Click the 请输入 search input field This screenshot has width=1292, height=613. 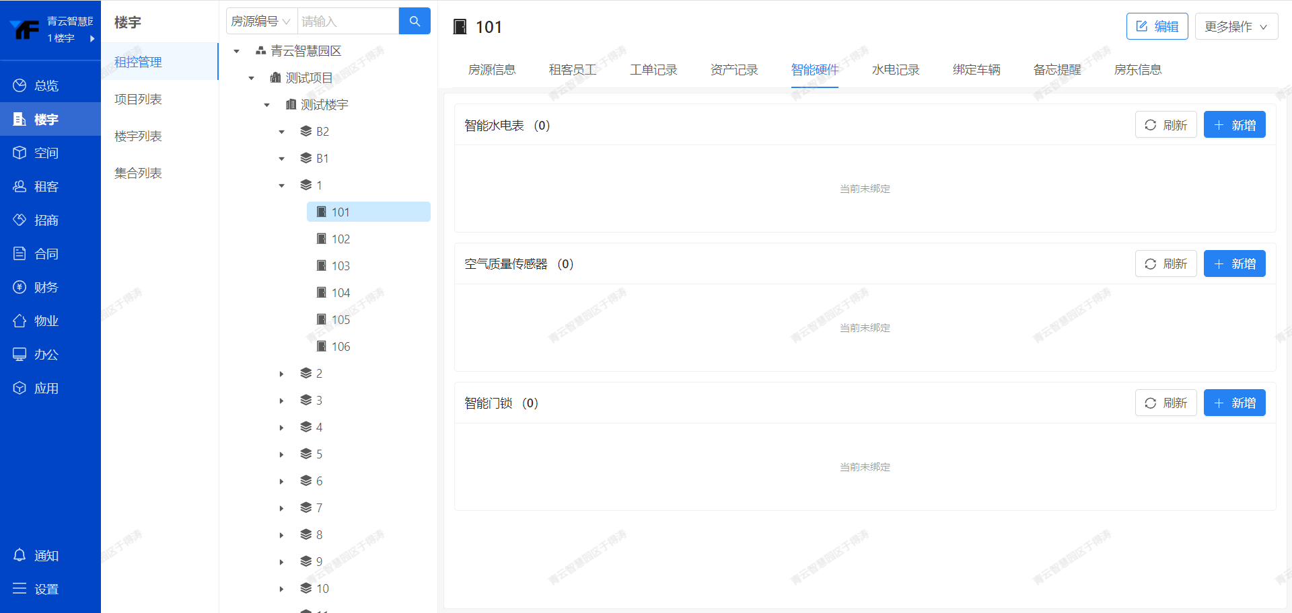tap(347, 22)
